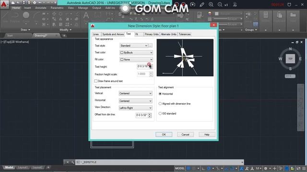Click the Save icon in quick access toolbar
Viewport: 307px width, 172px height.
tap(24, 3)
